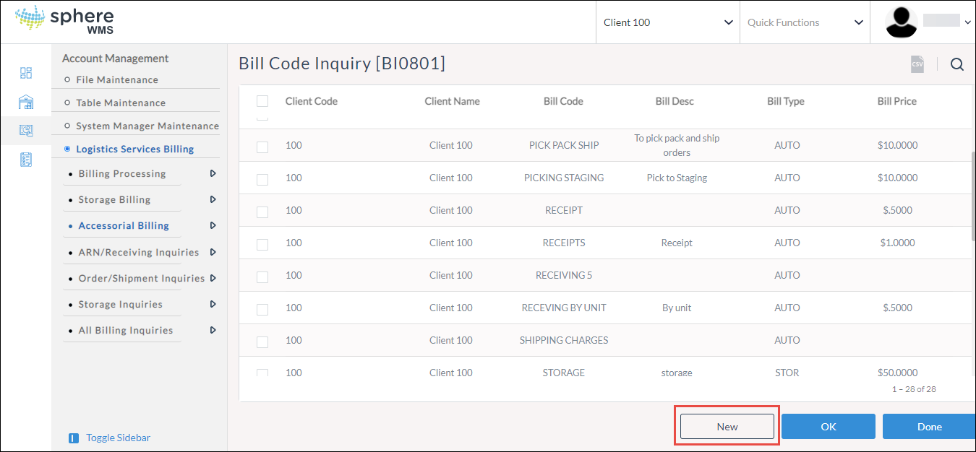Click the OK button
Viewport: 976px width, 452px height.
coord(829,426)
